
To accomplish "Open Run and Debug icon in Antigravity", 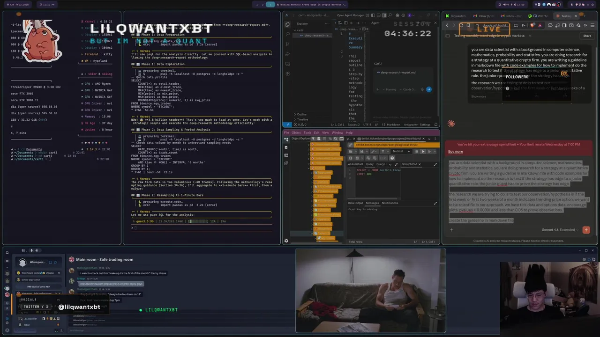I will [x=287, y=54].
